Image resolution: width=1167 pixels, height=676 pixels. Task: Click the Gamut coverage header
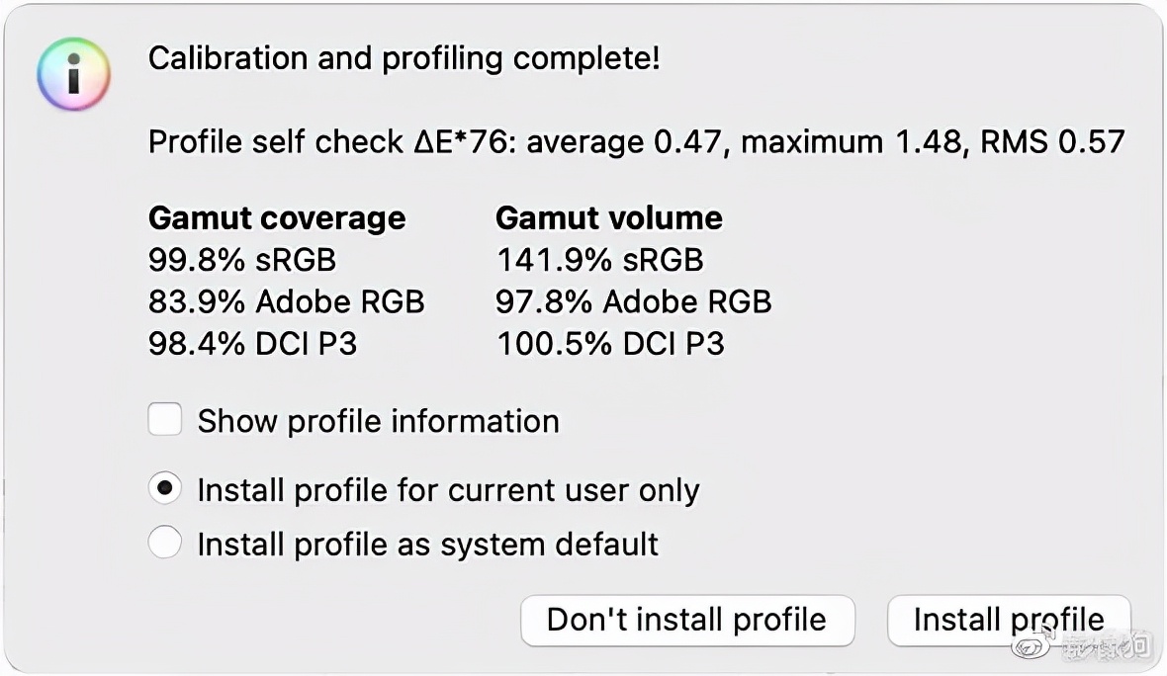point(277,217)
